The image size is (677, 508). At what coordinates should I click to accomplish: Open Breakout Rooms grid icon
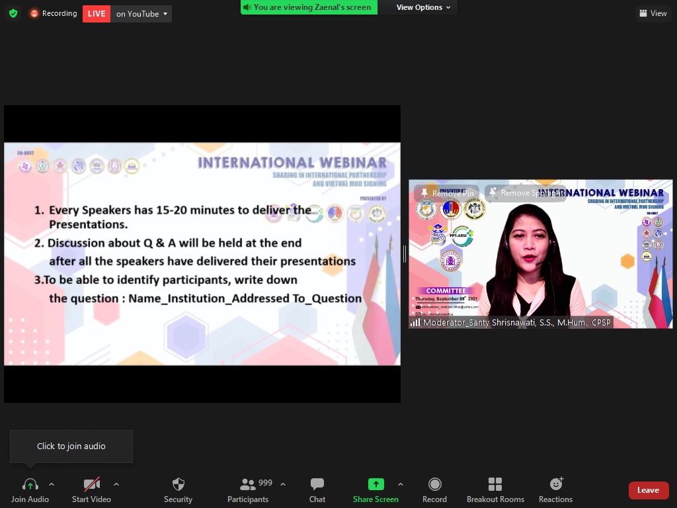tap(495, 484)
